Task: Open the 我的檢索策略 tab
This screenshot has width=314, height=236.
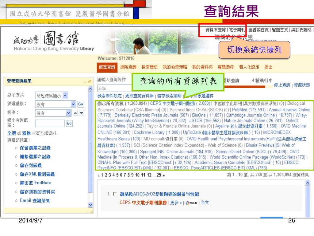Action: [x=175, y=67]
